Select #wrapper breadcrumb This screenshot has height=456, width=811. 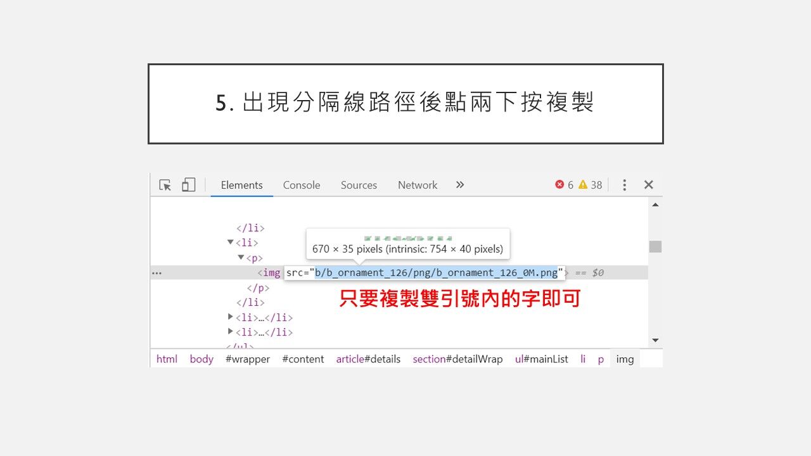[x=248, y=359]
